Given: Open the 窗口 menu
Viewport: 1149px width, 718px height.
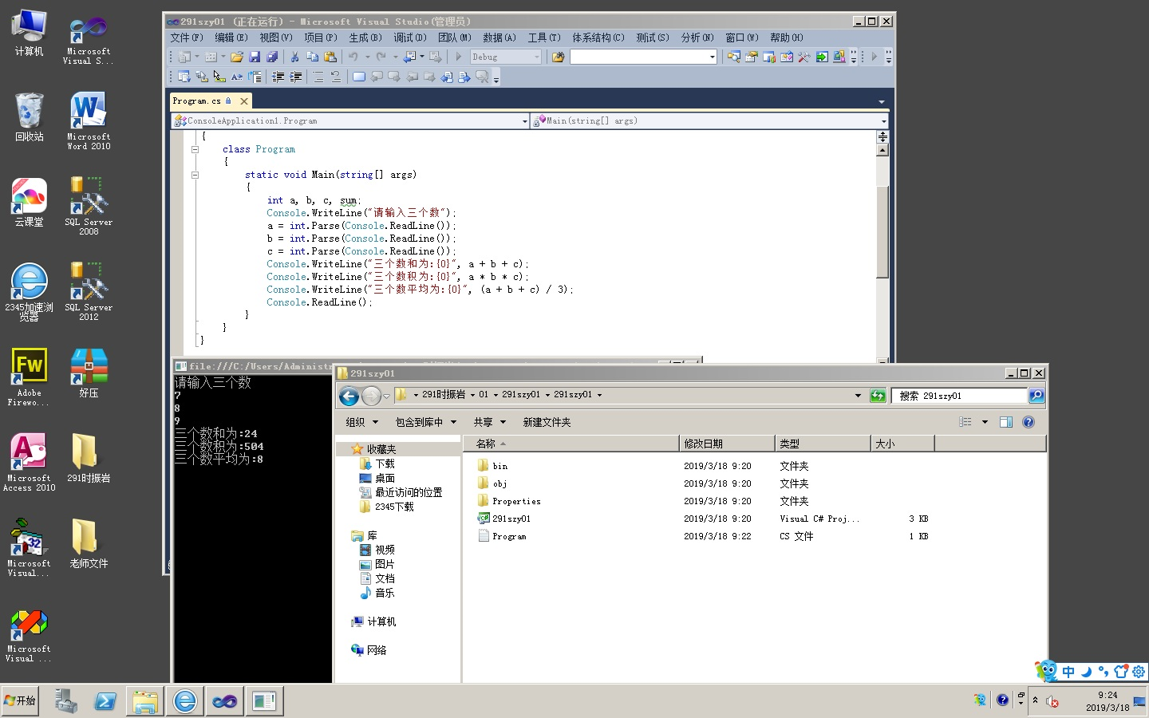Looking at the screenshot, I should (741, 37).
